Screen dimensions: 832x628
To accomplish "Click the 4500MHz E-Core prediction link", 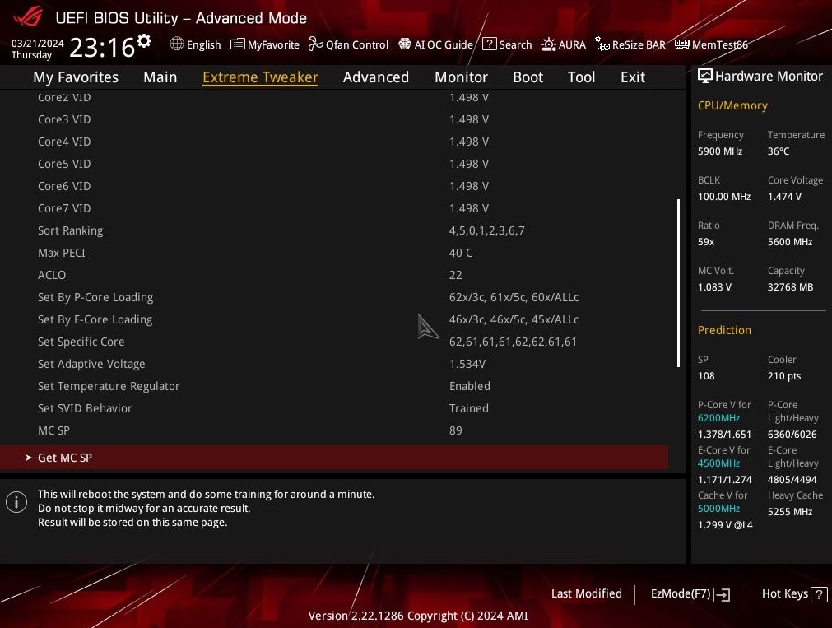I will [x=718, y=463].
